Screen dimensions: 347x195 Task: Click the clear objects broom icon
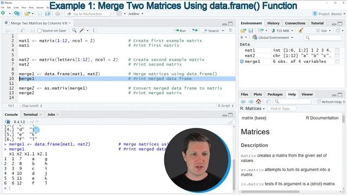301,30
